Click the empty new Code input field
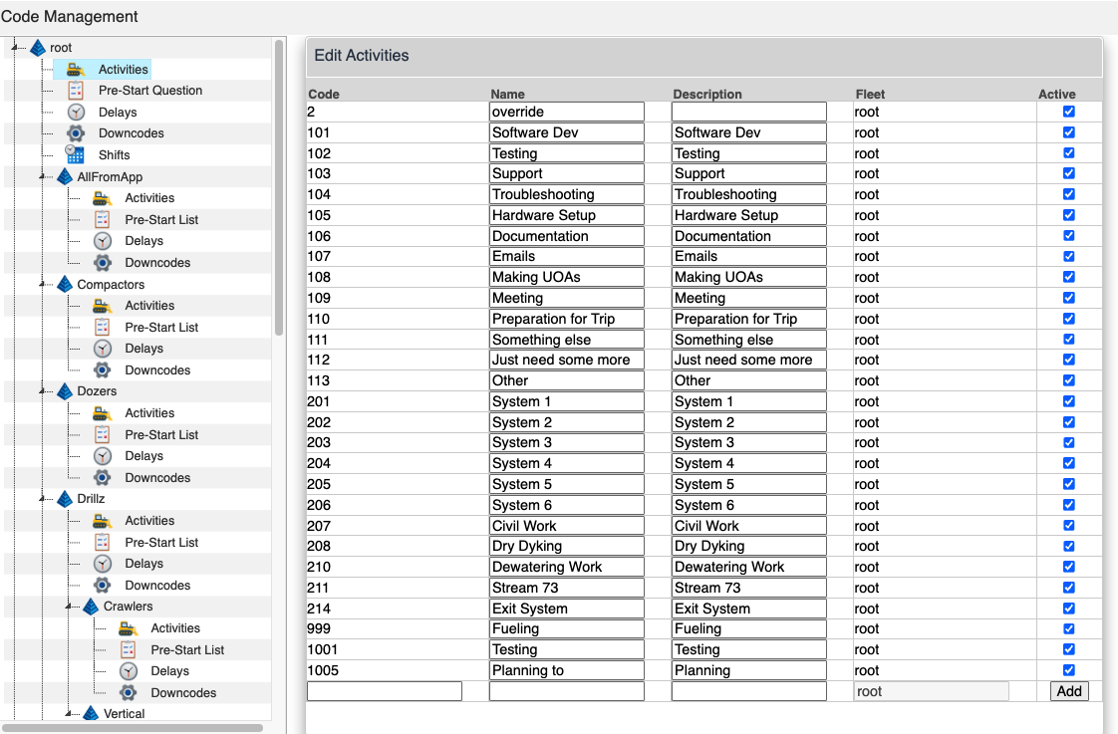This screenshot has width=1118, height=734. [385, 691]
